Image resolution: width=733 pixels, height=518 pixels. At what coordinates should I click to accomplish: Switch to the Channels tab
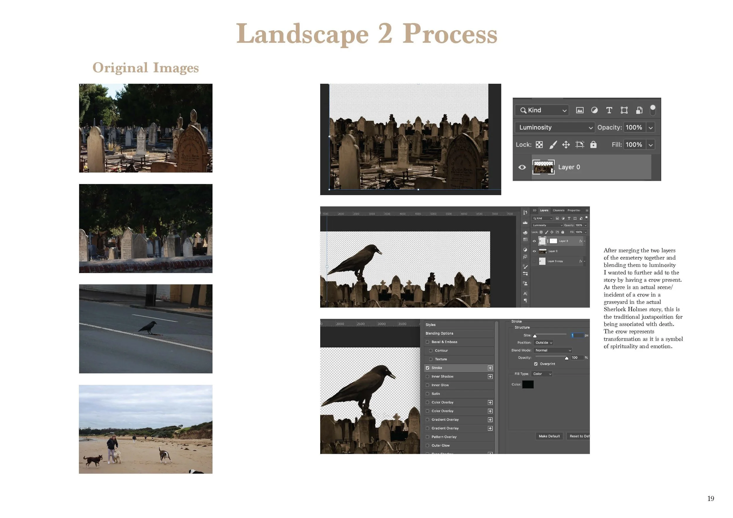pyautogui.click(x=558, y=211)
